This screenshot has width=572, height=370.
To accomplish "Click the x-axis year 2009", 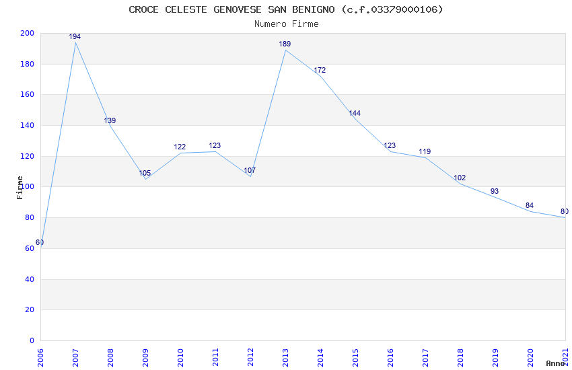I will 145,357.
